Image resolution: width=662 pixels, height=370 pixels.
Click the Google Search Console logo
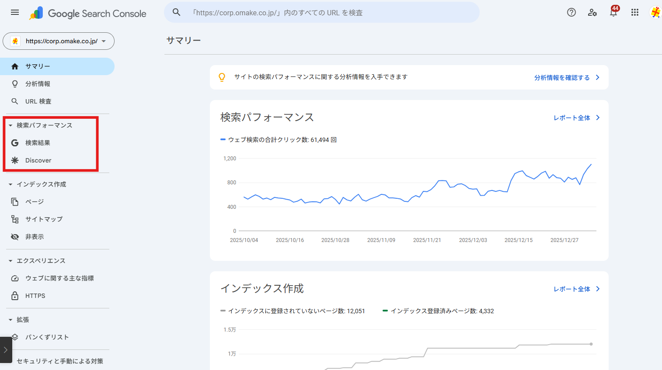point(88,14)
